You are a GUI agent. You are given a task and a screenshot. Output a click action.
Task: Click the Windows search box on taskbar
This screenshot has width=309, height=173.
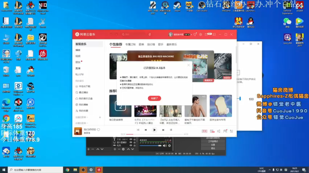tap(36, 170)
